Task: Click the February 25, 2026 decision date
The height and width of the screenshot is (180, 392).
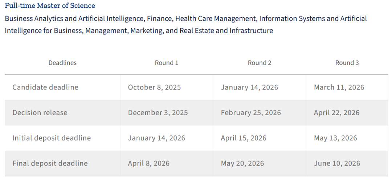Action: point(251,113)
